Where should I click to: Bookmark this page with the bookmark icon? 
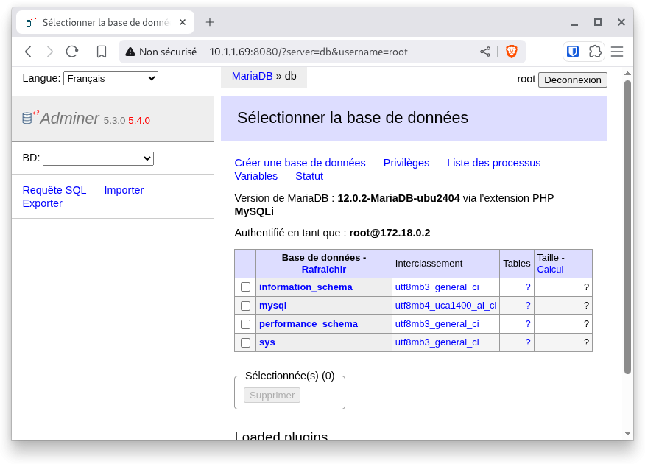pos(101,52)
